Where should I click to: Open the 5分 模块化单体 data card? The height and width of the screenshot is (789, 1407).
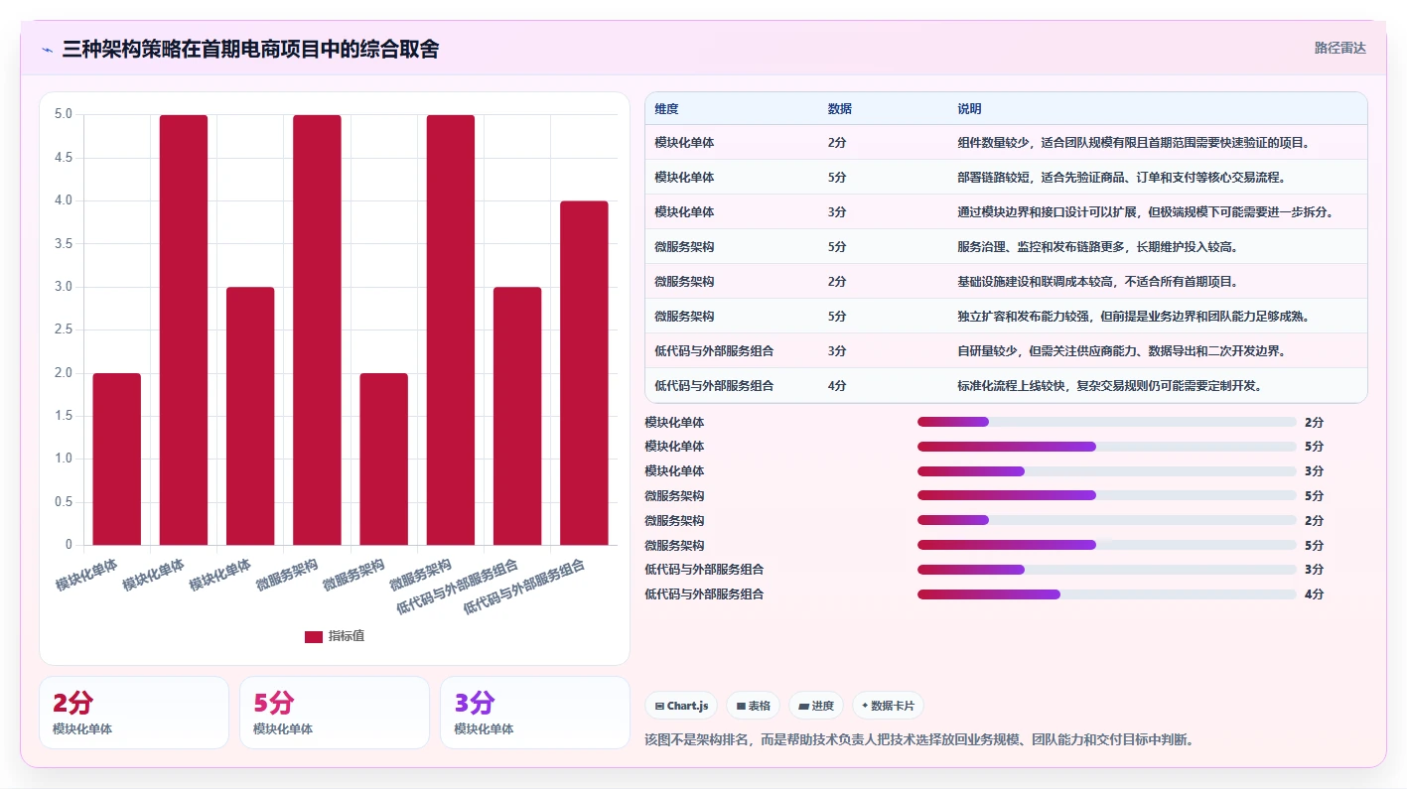click(335, 713)
